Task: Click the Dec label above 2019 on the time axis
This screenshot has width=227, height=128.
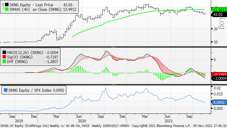Action: (x=34, y=116)
